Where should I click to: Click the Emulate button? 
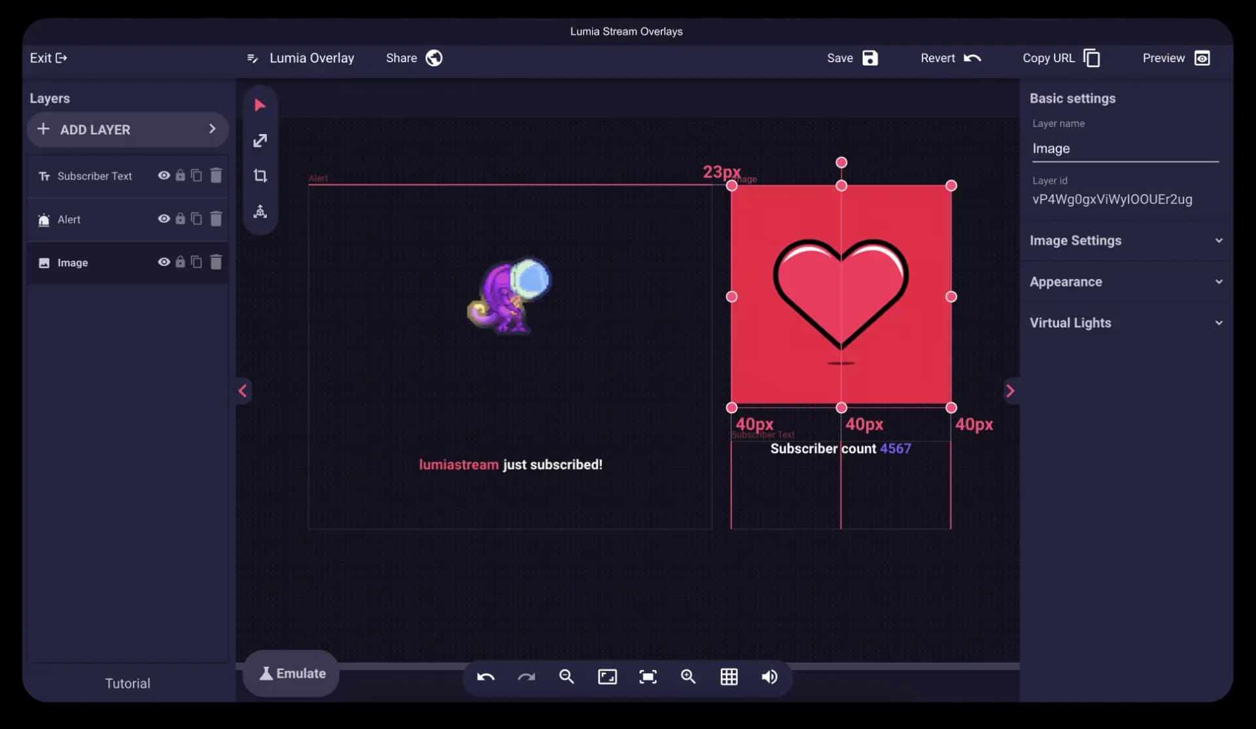click(292, 673)
